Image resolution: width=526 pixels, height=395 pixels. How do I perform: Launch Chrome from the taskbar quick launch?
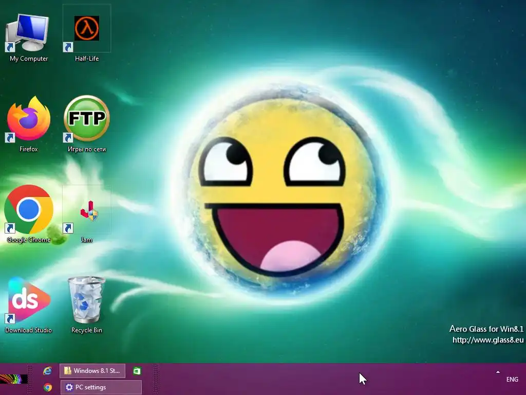(x=48, y=387)
